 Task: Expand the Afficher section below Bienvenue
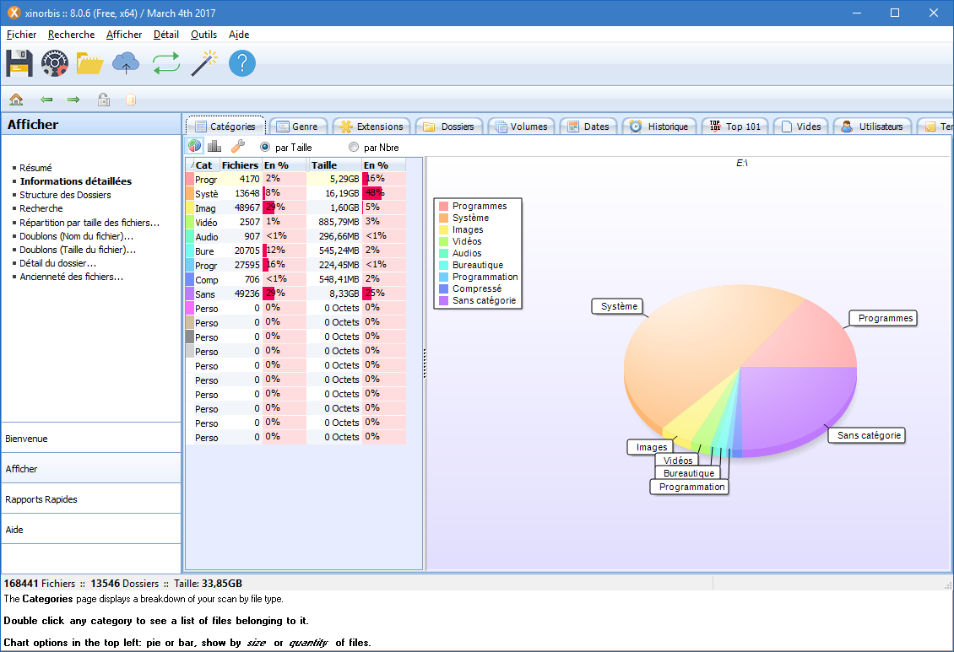pos(91,468)
